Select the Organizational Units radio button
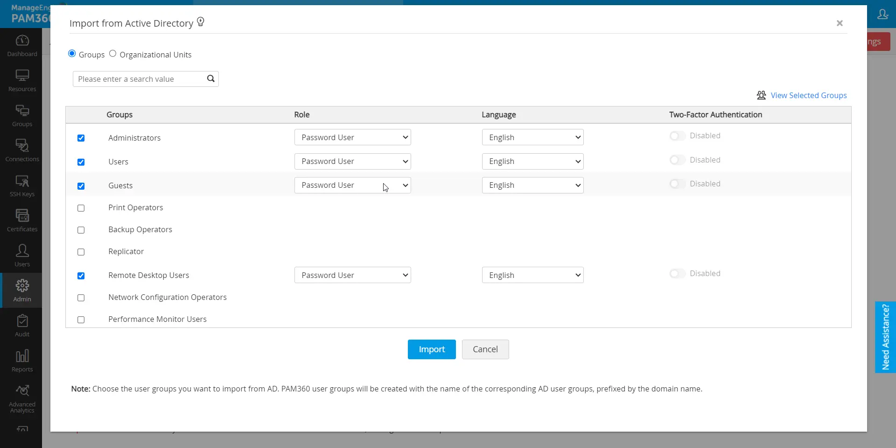This screenshot has width=896, height=448. coord(112,54)
